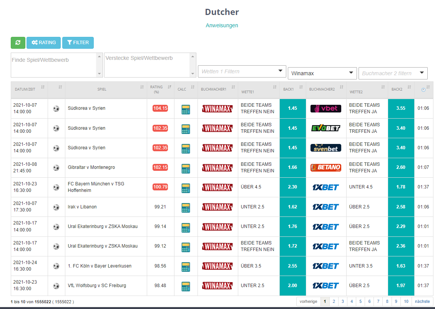The image size is (435, 309).
Task: Open the Anweisungen link
Action: (x=222, y=25)
